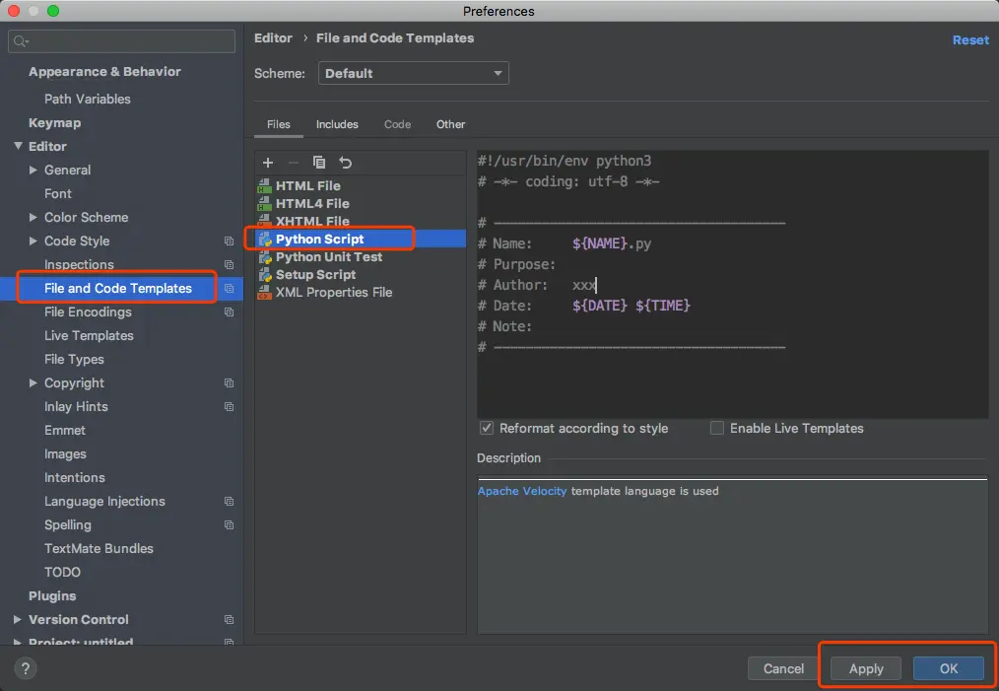
Task: Click the add template plus icon
Action: [268, 163]
